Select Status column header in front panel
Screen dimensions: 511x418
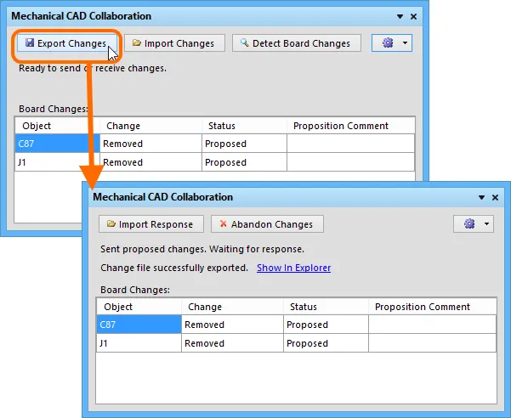326,307
